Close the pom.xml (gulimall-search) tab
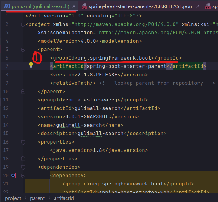The width and height of the screenshot is (218, 202). click(74, 6)
